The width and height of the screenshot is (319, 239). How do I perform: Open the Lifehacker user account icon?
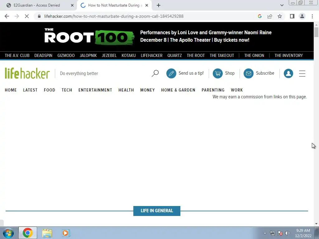[288, 73]
